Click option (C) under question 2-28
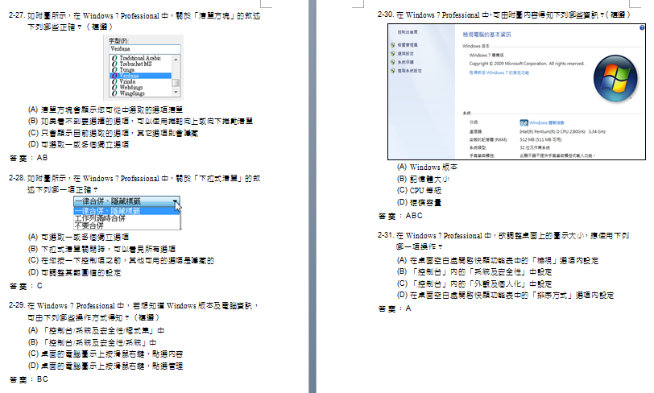Image resolution: width=654 pixels, height=393 pixels. (x=121, y=261)
